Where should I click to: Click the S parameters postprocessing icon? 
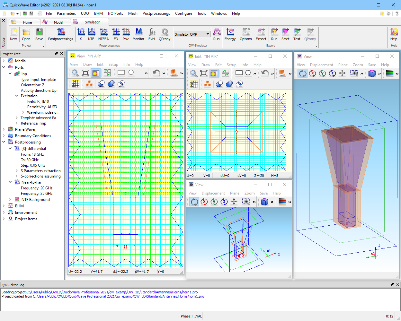point(81,34)
